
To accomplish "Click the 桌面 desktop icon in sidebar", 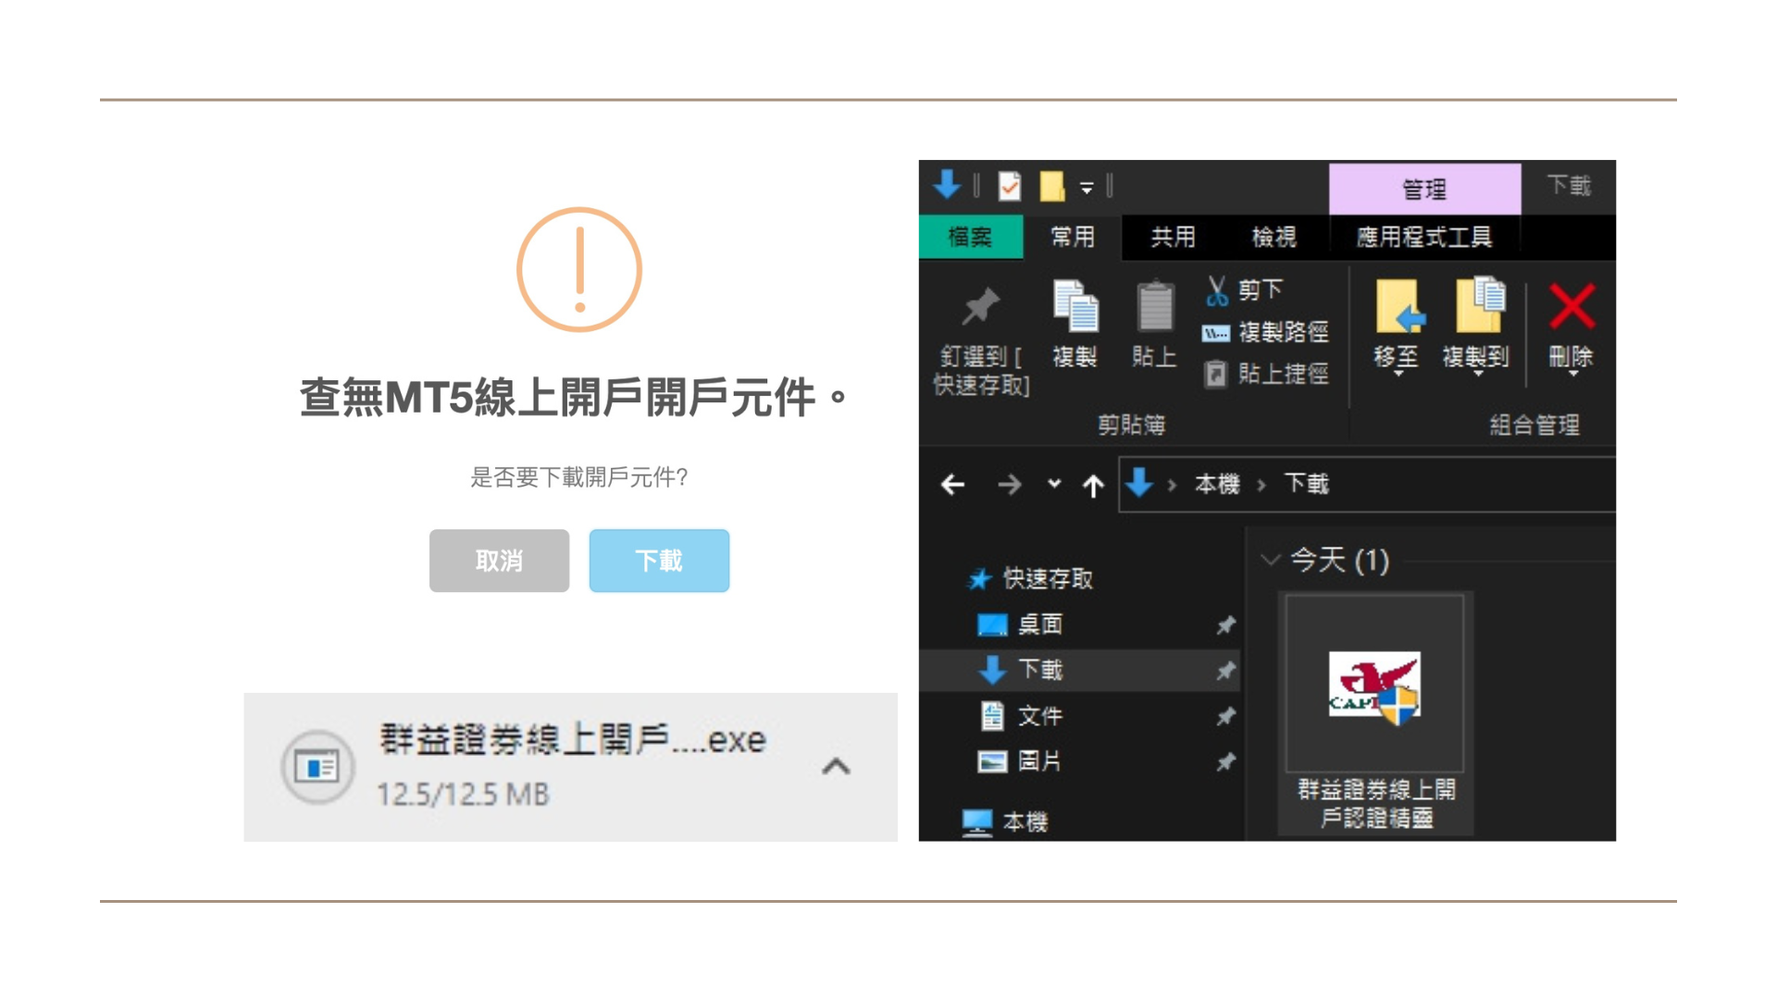I will point(992,625).
